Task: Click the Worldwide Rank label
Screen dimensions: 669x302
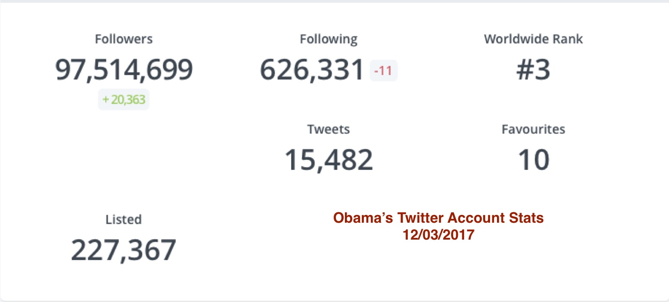Action: (x=533, y=39)
